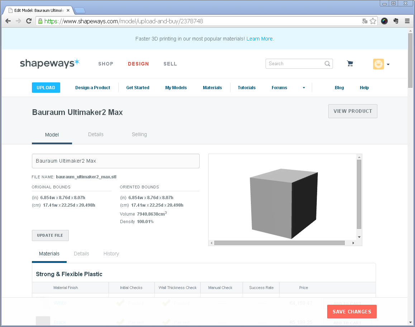Open the account dropdown next to the avatar
Screen dimensions: 415x327
coord(388,64)
